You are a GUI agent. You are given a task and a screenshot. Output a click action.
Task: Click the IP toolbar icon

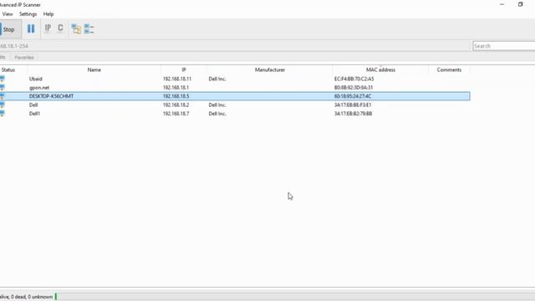[48, 28]
